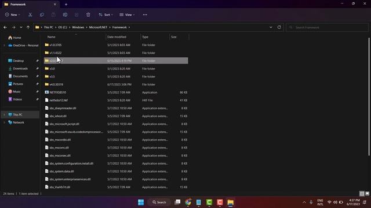
Task: Open the See more ellipsis menu
Action: tap(145, 14)
